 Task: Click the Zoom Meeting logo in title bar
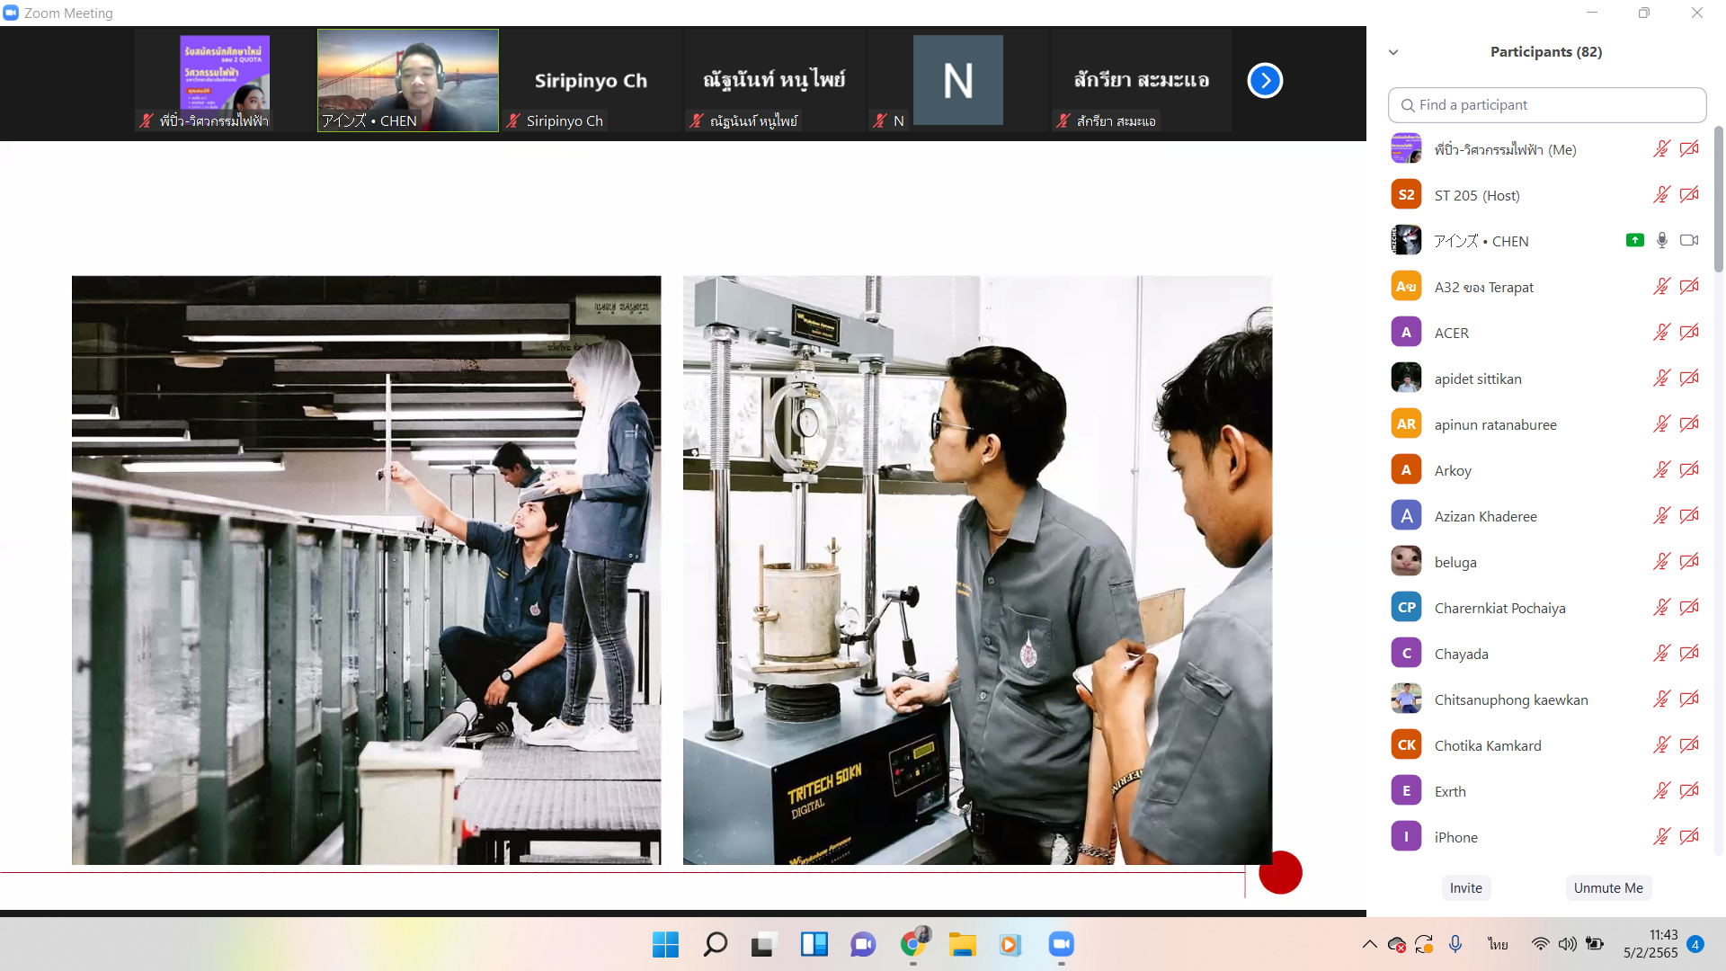(11, 13)
